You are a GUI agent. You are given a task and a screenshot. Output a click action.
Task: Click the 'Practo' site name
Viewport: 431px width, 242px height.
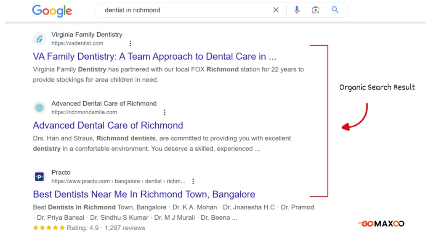point(61,172)
